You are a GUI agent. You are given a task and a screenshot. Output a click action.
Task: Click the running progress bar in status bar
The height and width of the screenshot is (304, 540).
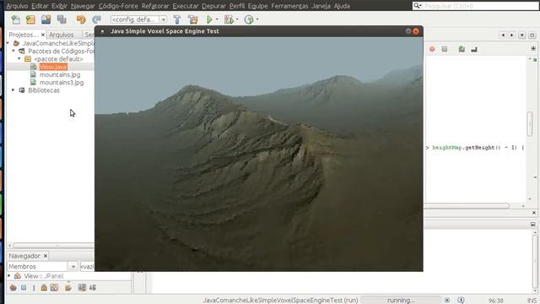tap(401, 301)
